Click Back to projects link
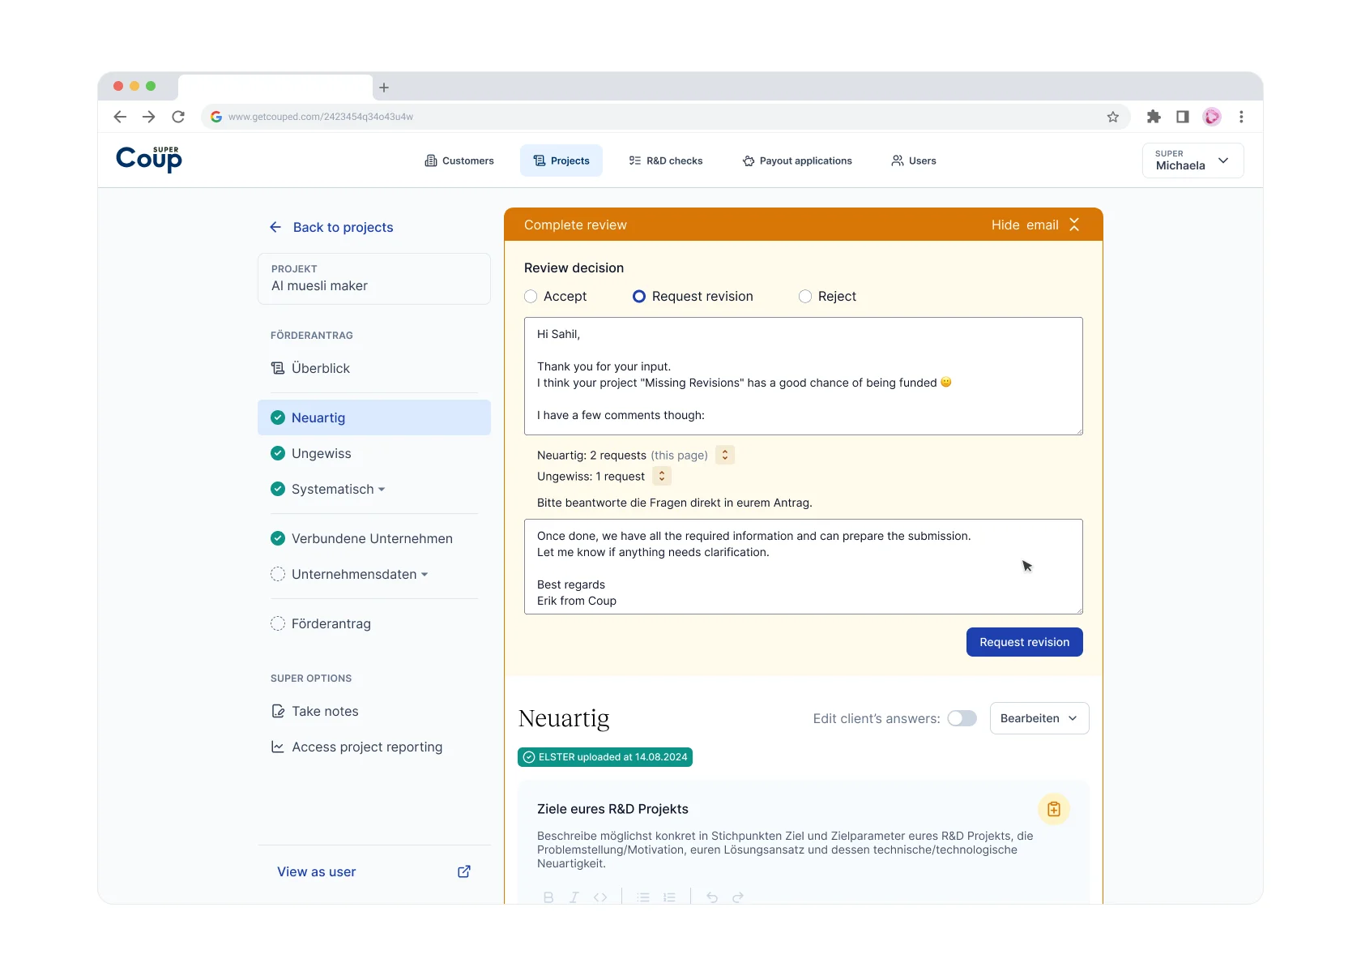Viewport: 1361px width, 976px height. 331,227
